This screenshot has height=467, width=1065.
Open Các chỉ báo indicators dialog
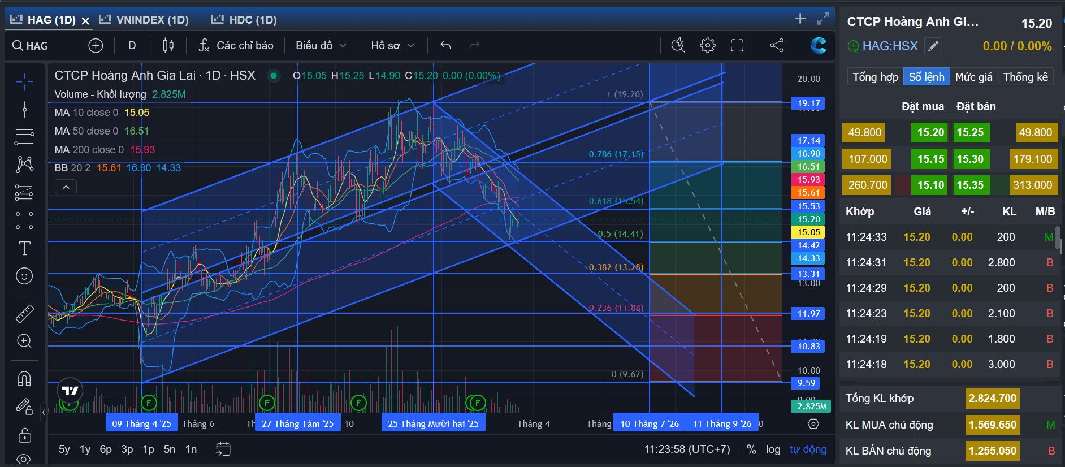[236, 46]
